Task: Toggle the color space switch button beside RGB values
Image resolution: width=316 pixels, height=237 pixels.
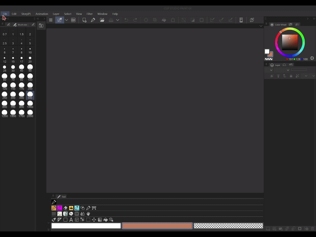Action: click(x=312, y=58)
